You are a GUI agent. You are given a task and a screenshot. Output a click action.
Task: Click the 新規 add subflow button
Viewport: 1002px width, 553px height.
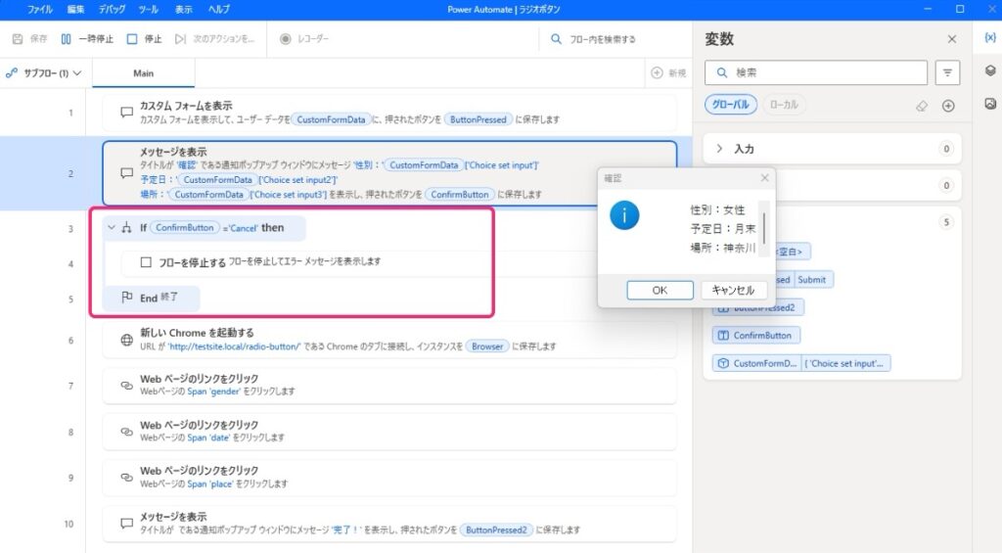point(668,72)
